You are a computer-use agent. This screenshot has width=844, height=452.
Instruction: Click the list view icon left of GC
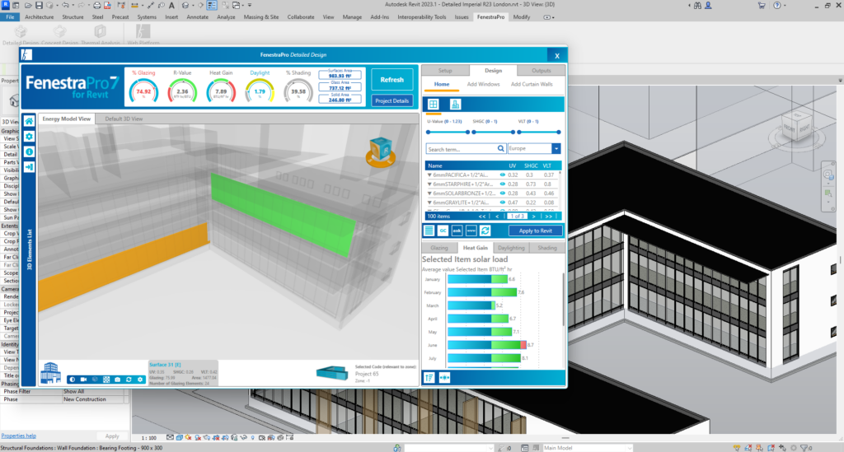[429, 231]
